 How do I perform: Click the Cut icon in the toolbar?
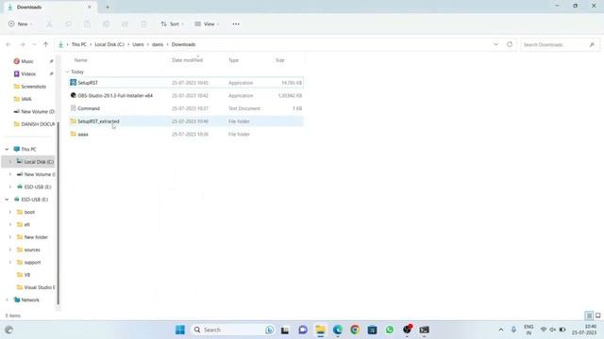tap(49, 24)
